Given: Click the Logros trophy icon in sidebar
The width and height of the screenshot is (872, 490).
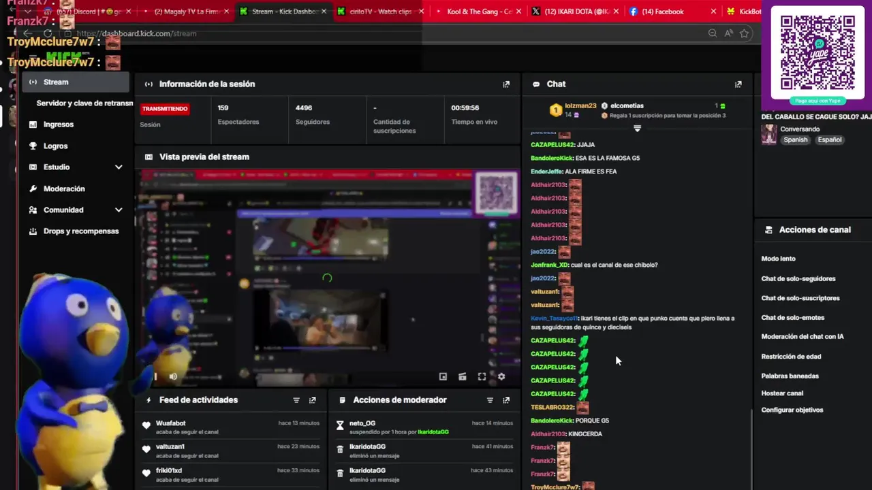Looking at the screenshot, I should pyautogui.click(x=33, y=146).
